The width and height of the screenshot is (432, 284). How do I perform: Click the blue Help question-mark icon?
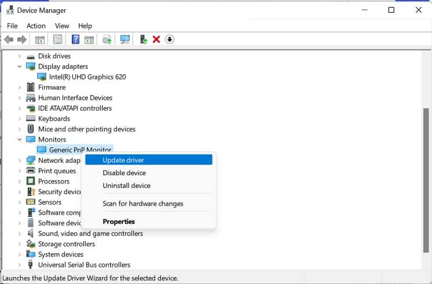pyautogui.click(x=75, y=39)
